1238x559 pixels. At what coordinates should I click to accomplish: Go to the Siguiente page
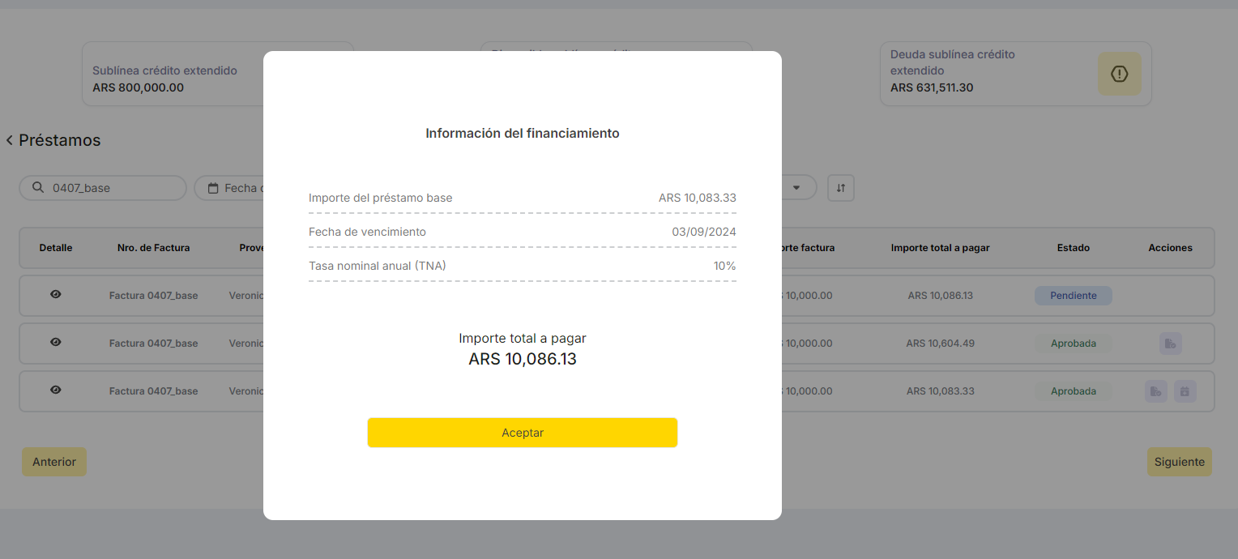tap(1179, 462)
